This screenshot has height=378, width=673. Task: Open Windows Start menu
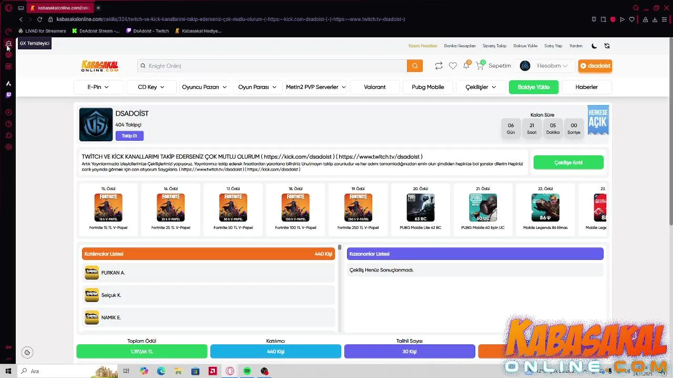(8, 371)
